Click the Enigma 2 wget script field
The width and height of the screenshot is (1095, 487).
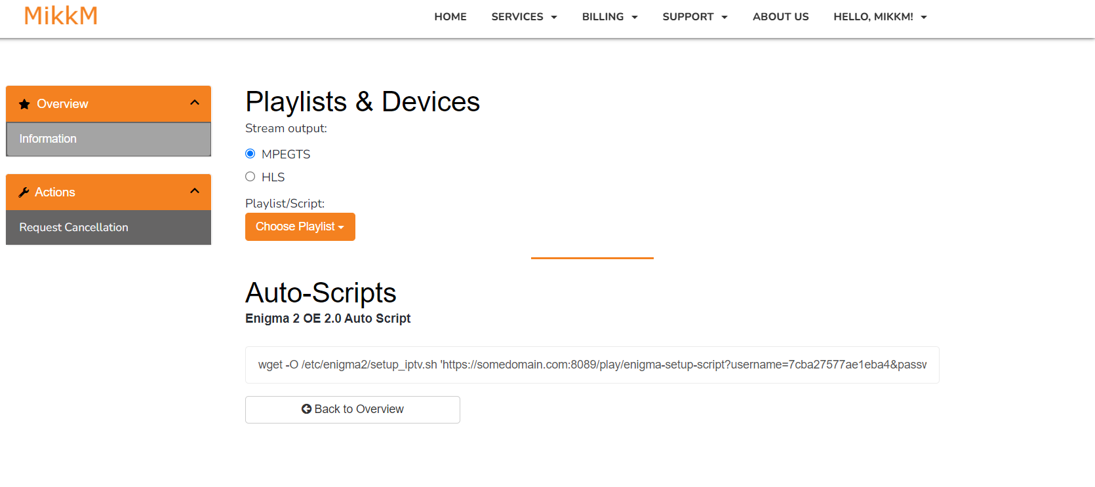pos(592,365)
